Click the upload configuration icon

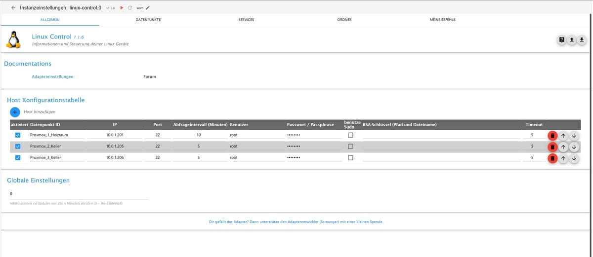coord(572,40)
